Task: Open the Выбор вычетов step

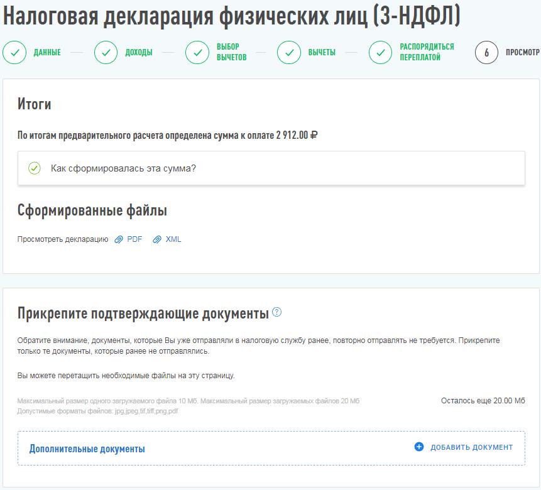Action: point(231,53)
